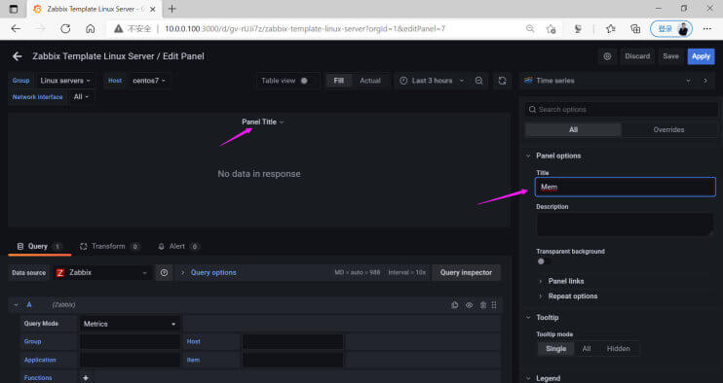
Task: Select Actual display mode
Action: click(x=370, y=81)
